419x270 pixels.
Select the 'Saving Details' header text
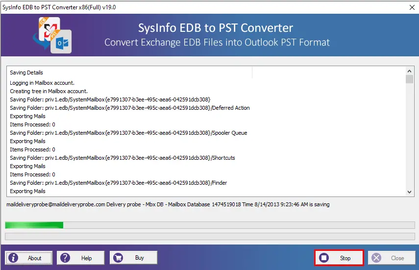26,73
